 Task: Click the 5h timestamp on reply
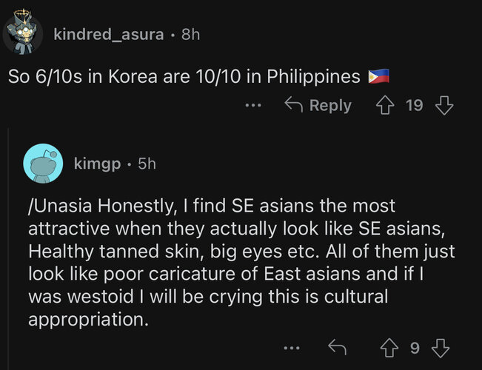(x=147, y=164)
